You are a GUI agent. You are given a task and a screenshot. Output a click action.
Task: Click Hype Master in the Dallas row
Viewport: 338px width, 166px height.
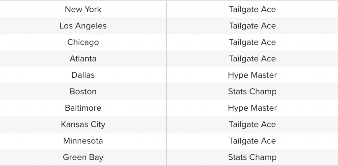pos(252,75)
